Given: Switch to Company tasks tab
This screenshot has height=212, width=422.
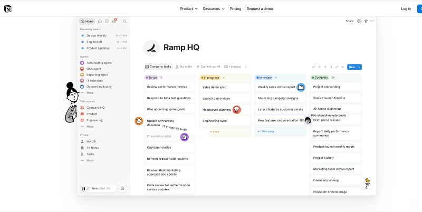Looking at the screenshot, I should click(x=158, y=67).
